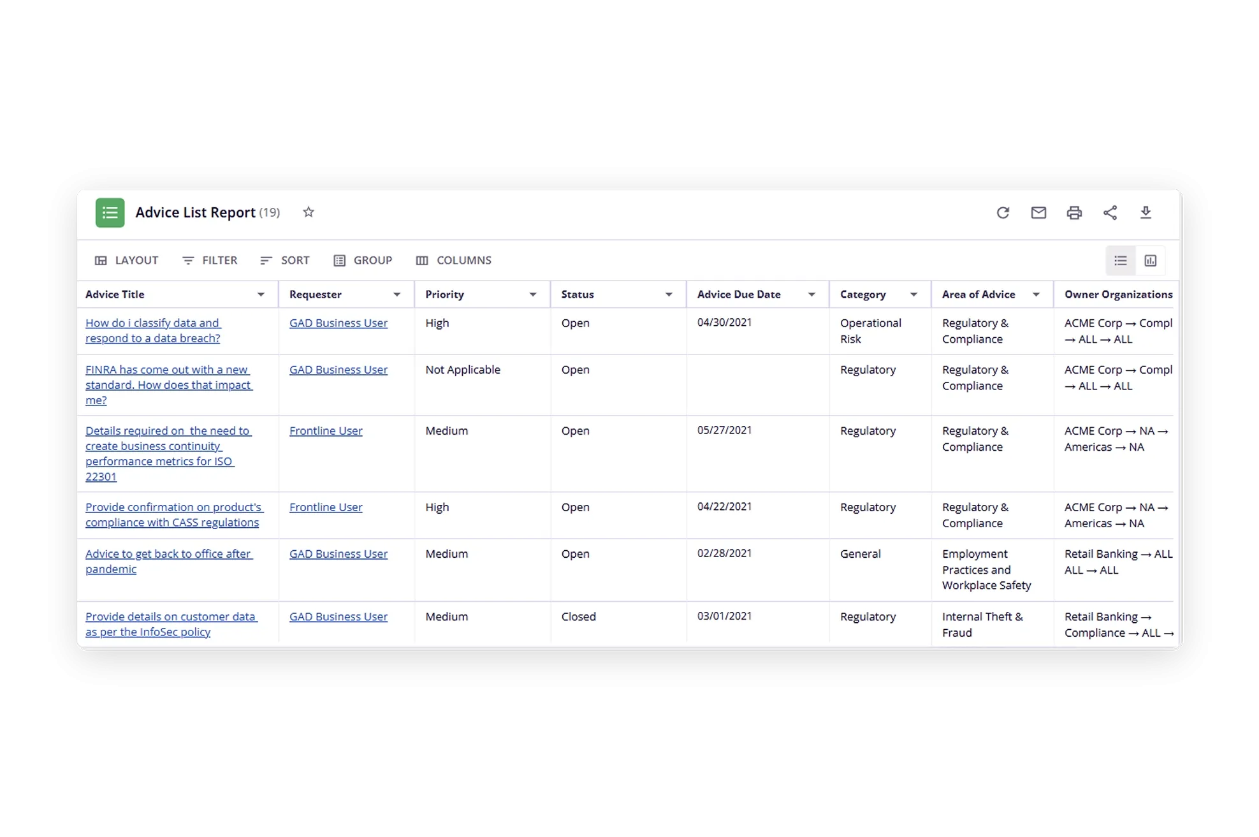Open the FILTER panel
Screen dimensions: 1259x837
(210, 260)
